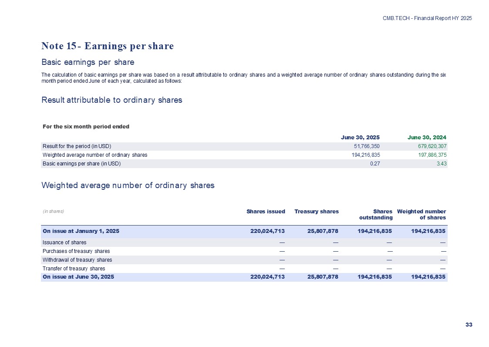This screenshot has width=489, height=347.
Task: Select the 'On issue at January 1, 2025' row label
Action: tap(81, 231)
